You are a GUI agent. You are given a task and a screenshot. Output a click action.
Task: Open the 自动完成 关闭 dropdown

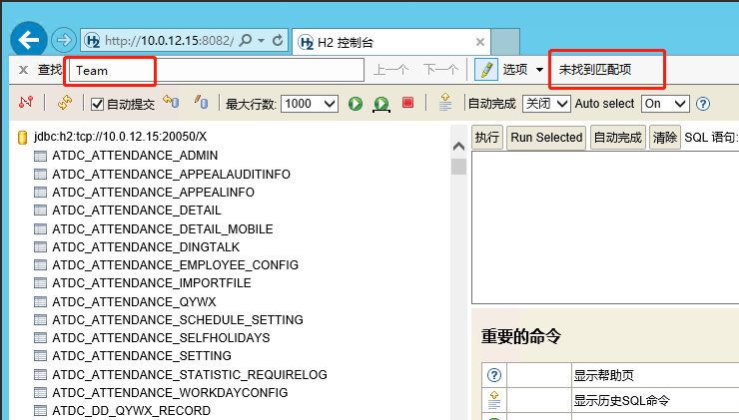point(546,104)
